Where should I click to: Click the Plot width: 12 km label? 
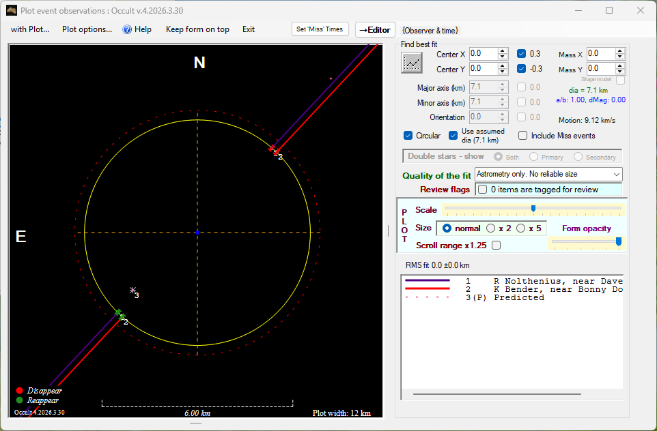[341, 413]
